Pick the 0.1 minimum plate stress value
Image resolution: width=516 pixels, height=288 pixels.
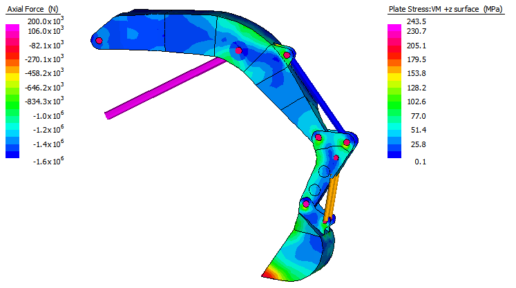pos(420,162)
